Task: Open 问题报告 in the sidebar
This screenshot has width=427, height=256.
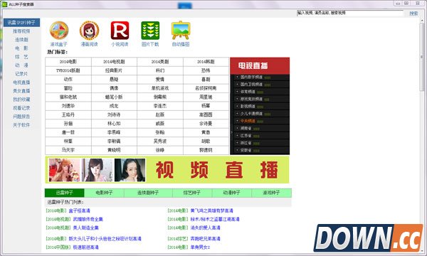Action: tap(21, 117)
